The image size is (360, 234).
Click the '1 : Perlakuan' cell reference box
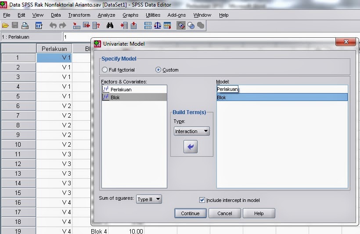click(31, 37)
